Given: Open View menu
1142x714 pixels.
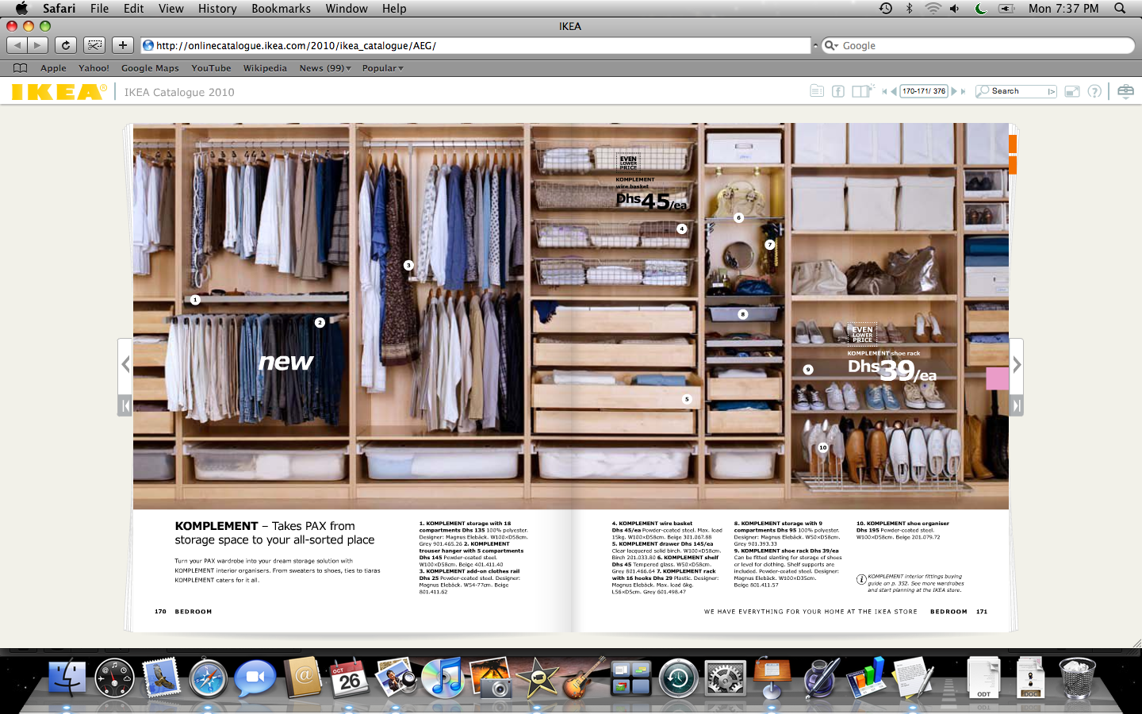Looking at the screenshot, I should click(x=171, y=8).
